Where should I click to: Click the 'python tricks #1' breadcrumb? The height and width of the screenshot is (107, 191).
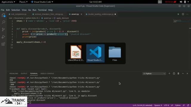pyautogui.click(x=32, y=18)
